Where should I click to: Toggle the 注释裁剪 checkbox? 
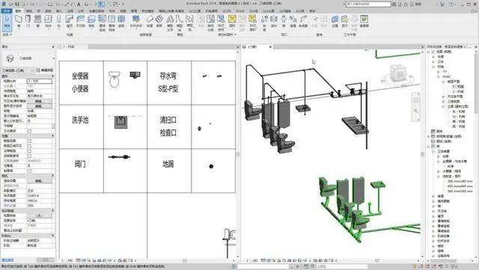pyautogui.click(x=29, y=151)
